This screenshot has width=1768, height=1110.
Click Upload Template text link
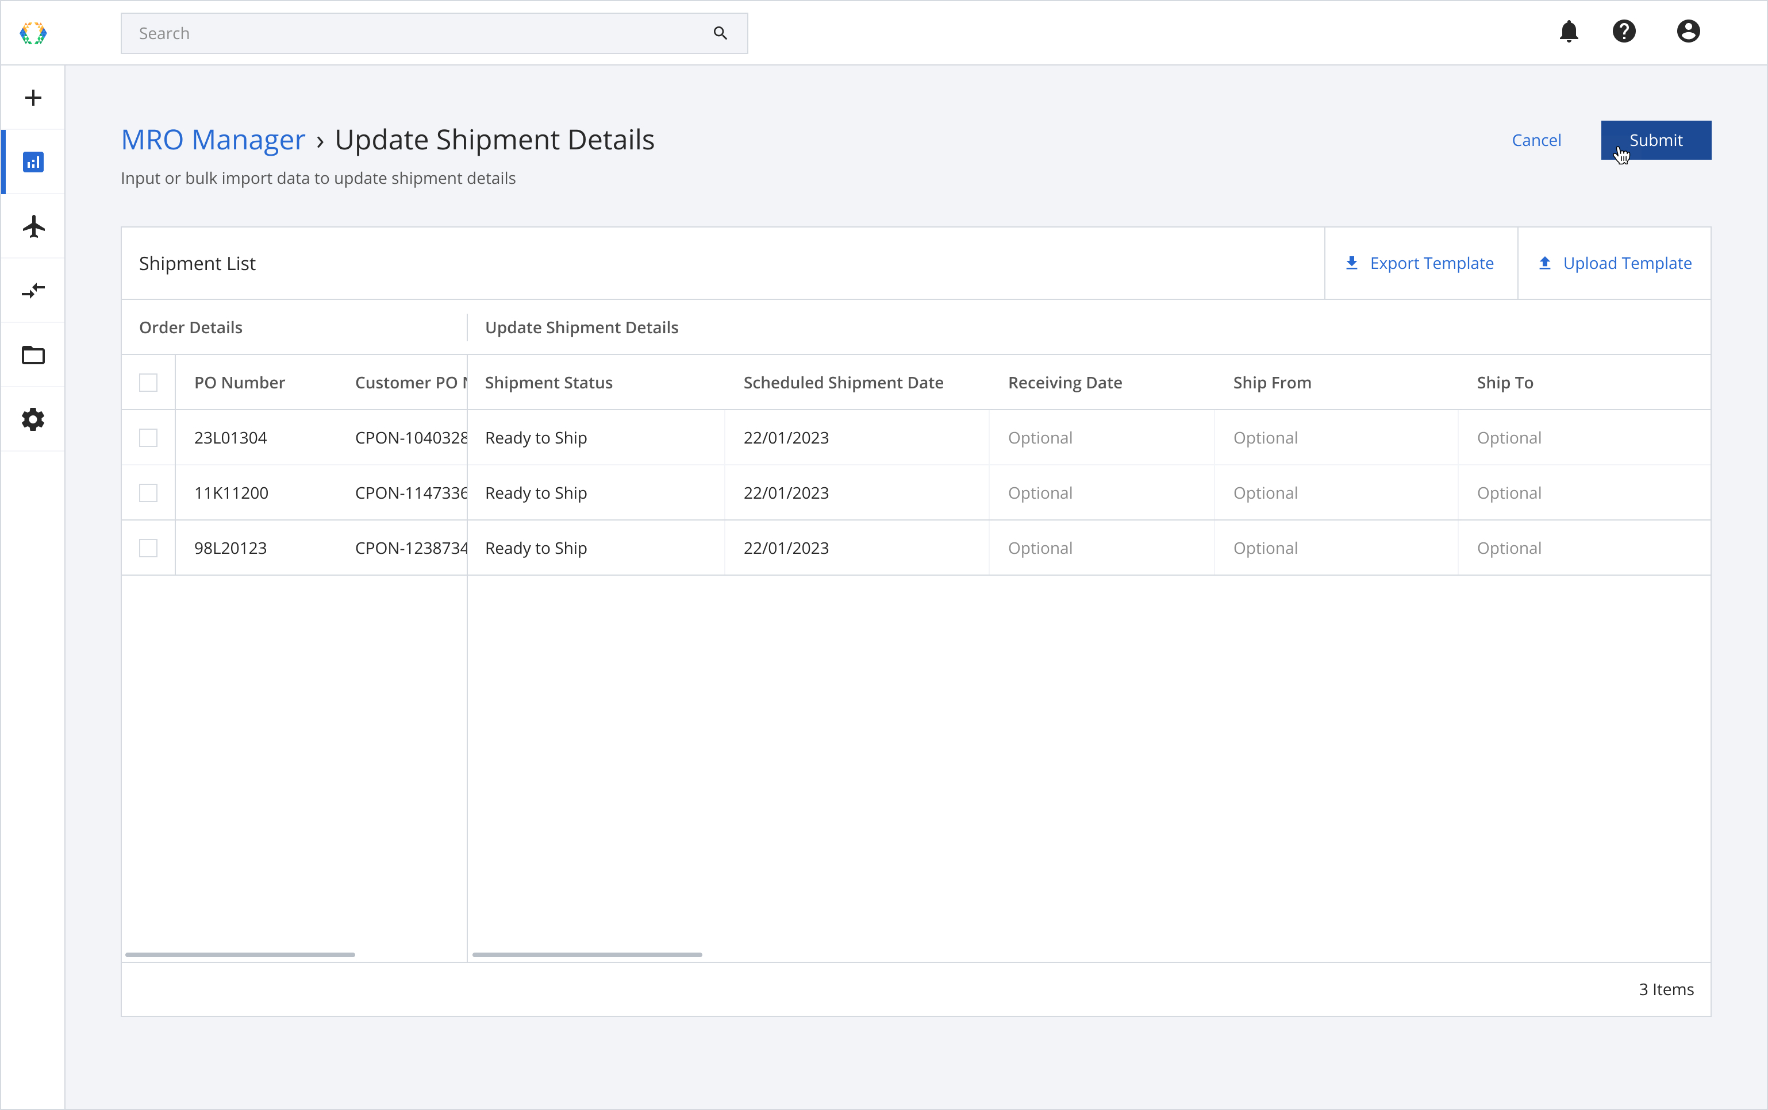pos(1627,263)
